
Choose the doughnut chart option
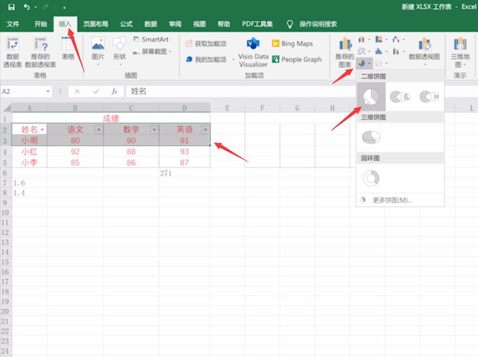[371, 178]
